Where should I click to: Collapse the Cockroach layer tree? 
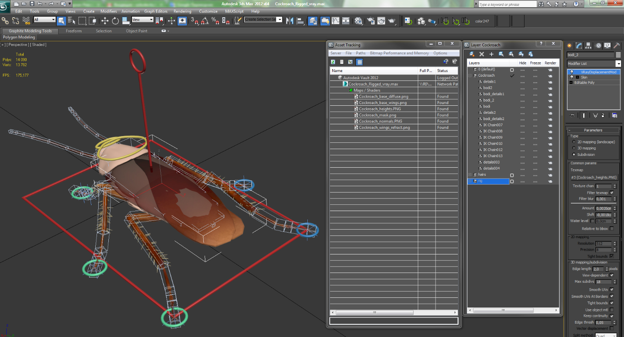coord(471,75)
